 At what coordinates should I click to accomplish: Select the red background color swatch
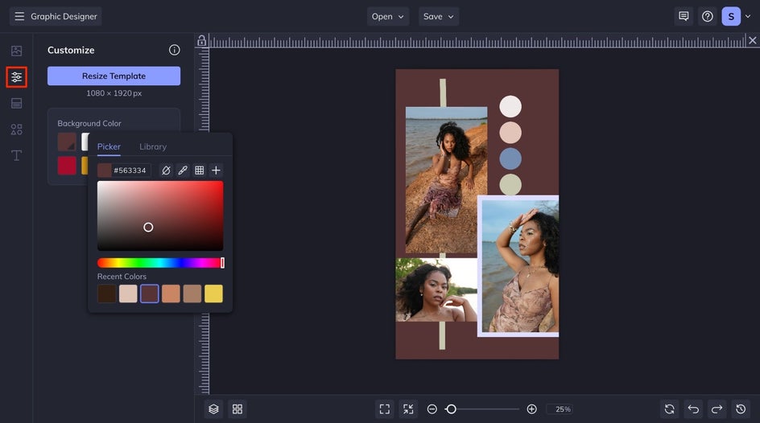(67, 166)
